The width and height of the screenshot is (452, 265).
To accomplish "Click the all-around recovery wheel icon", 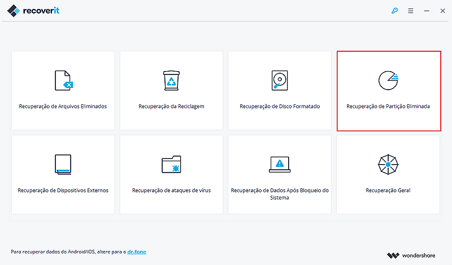I will click(x=388, y=164).
